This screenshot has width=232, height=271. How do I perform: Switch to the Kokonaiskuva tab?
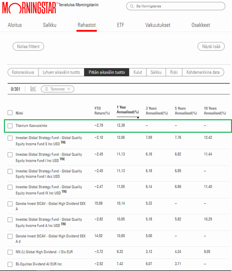[x=23, y=72]
